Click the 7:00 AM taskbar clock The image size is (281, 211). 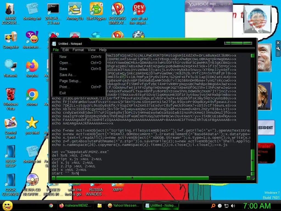[x=257, y=206]
